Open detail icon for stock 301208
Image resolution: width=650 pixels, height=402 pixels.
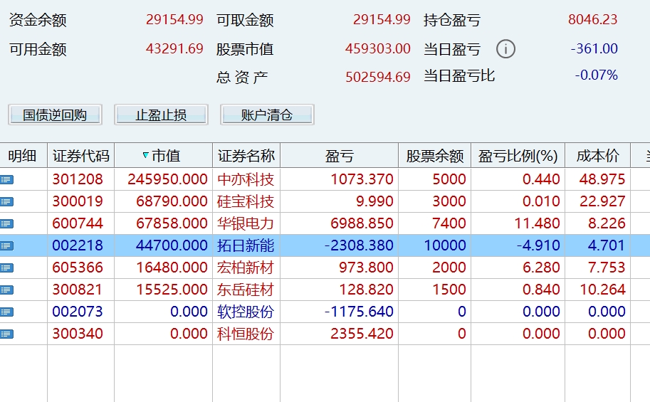click(x=6, y=179)
